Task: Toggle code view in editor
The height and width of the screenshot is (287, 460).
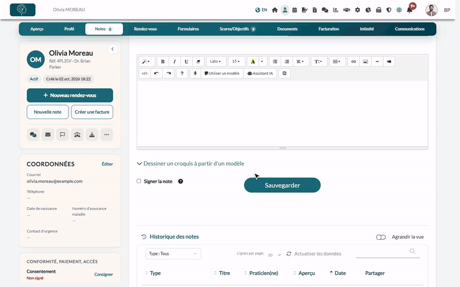Action: (145, 73)
